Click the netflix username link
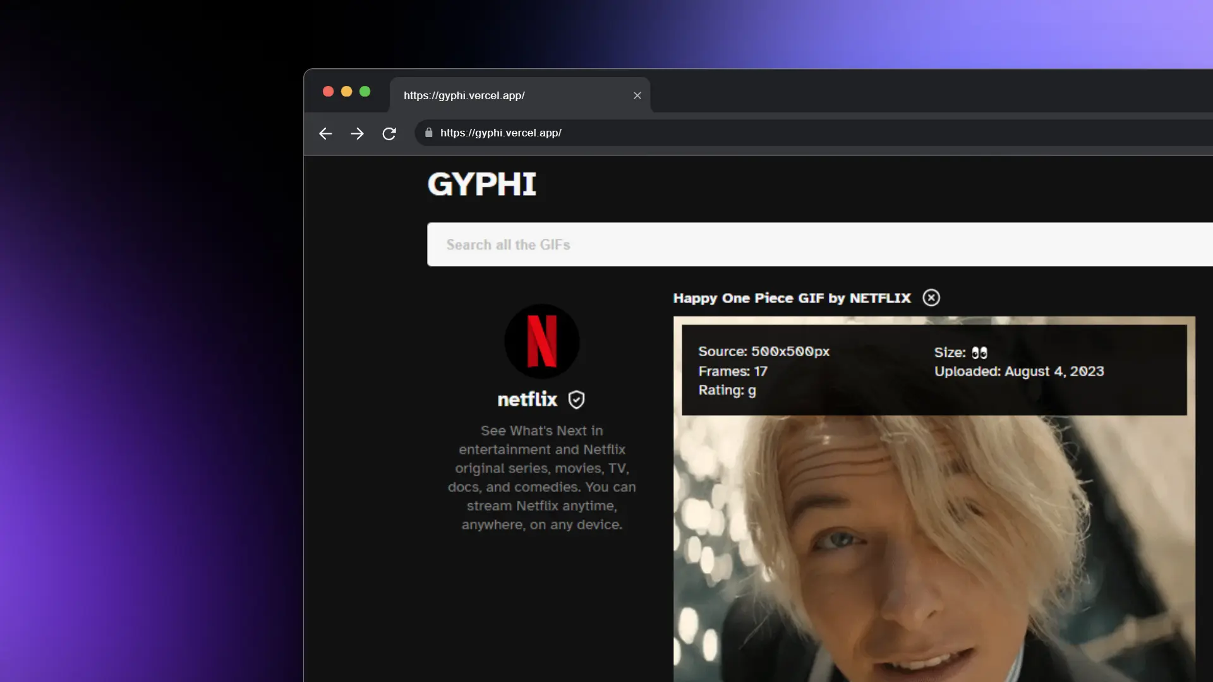The image size is (1213, 682). click(528, 399)
